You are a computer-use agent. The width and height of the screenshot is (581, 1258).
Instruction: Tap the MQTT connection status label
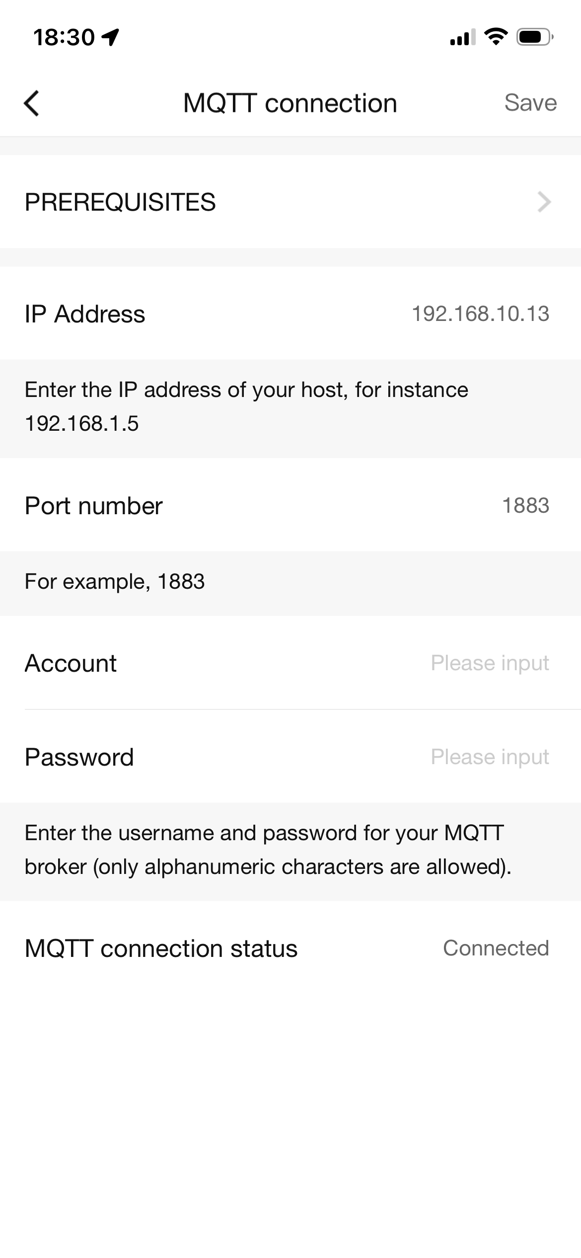(x=161, y=948)
